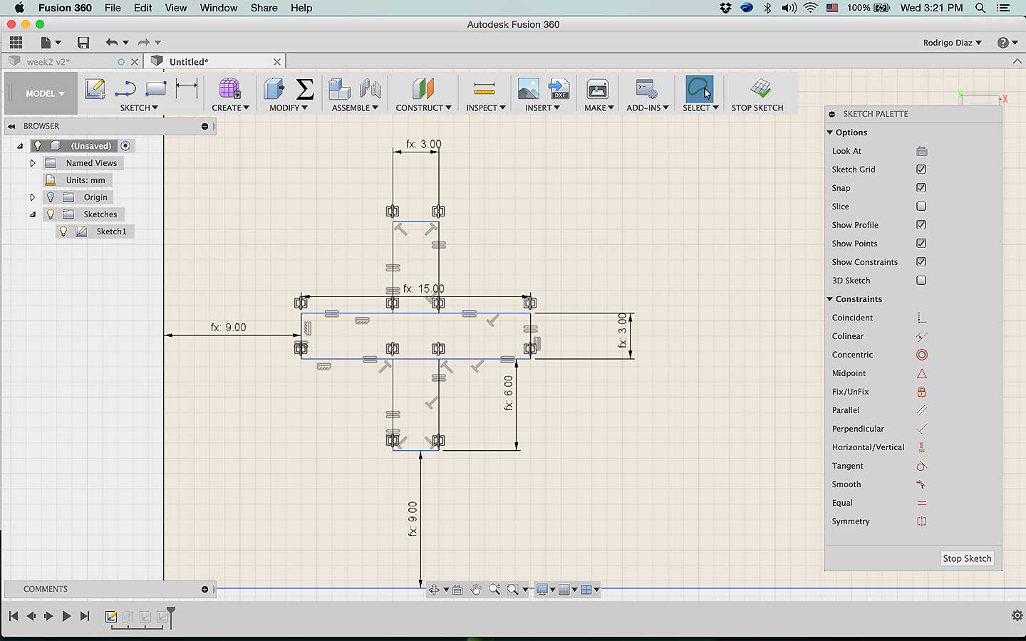
Task: Select the Insert Image tool
Action: [528, 89]
